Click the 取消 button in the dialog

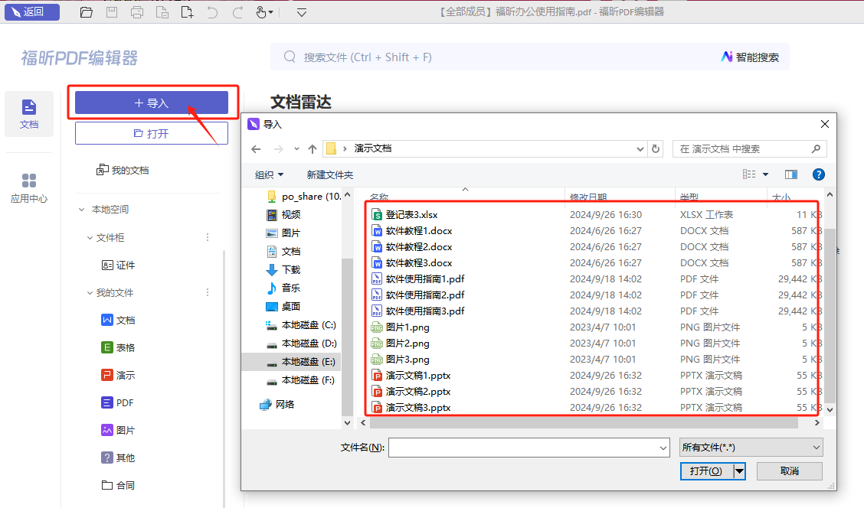[x=789, y=471]
